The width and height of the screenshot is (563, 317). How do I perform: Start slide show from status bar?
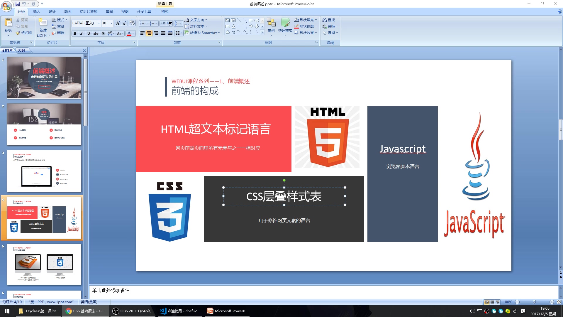point(498,302)
